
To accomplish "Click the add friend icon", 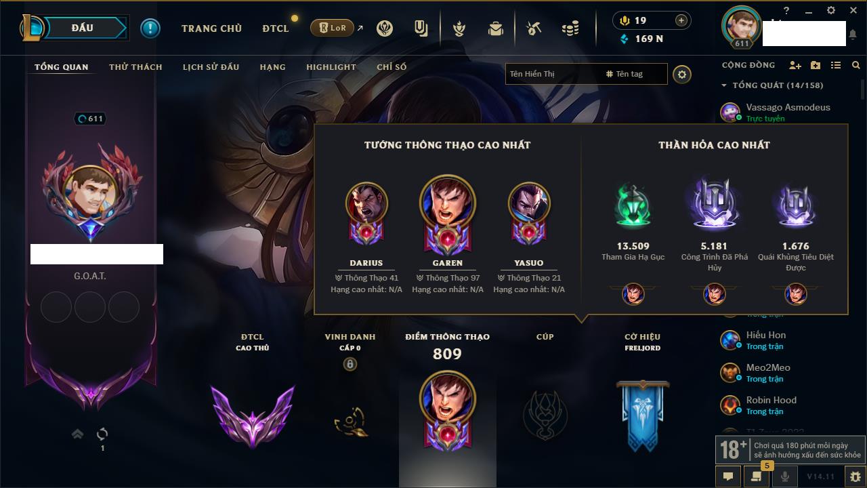I will [795, 65].
